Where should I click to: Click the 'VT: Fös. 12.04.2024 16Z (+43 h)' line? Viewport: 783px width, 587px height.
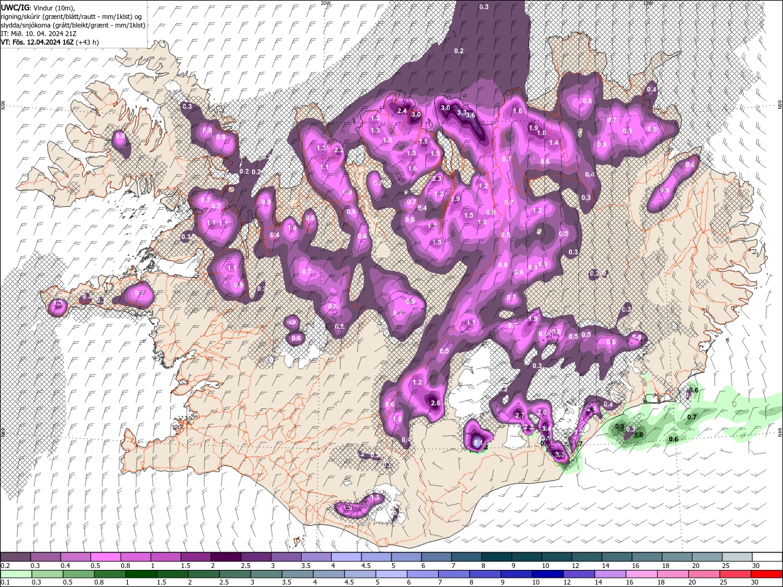coord(50,42)
